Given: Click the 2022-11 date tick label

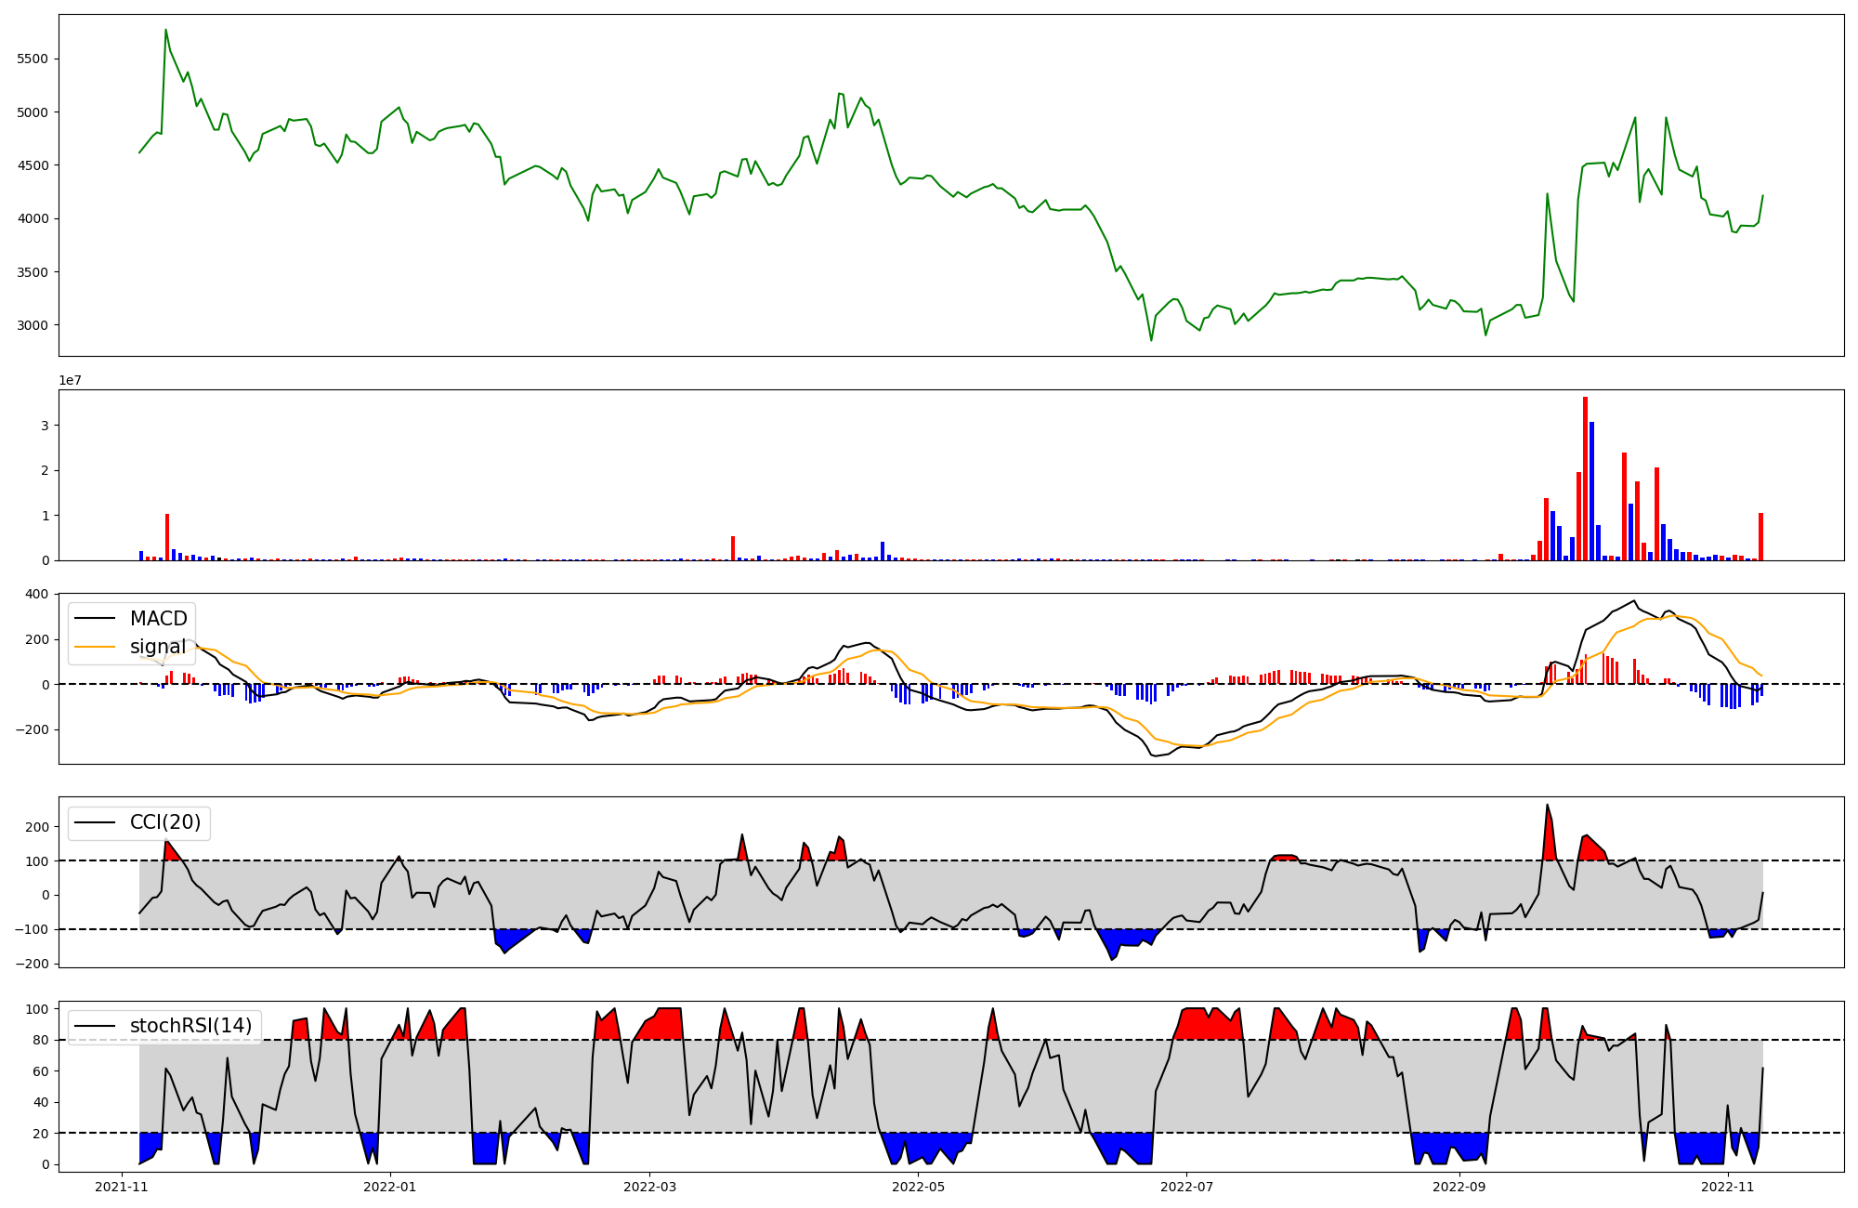Looking at the screenshot, I should pos(1728,1187).
